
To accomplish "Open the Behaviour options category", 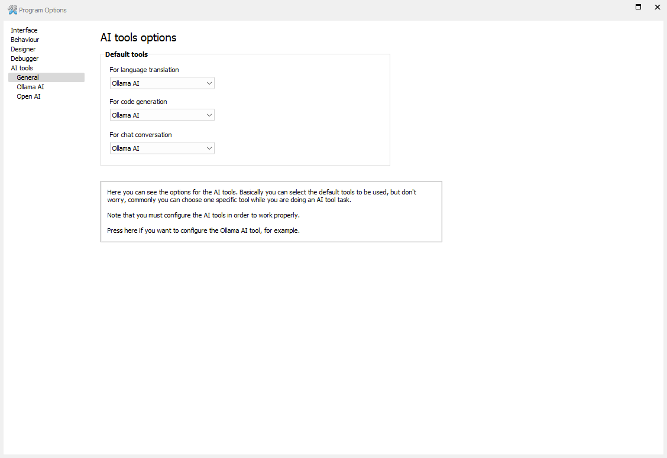I will (25, 40).
